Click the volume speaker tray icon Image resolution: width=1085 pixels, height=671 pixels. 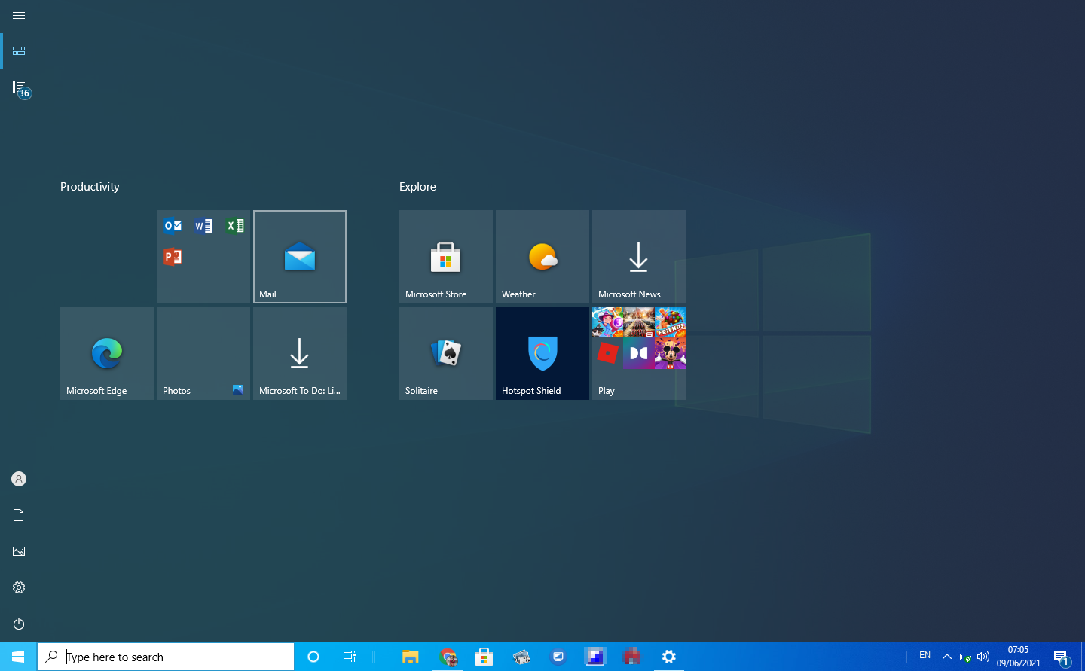983,657
